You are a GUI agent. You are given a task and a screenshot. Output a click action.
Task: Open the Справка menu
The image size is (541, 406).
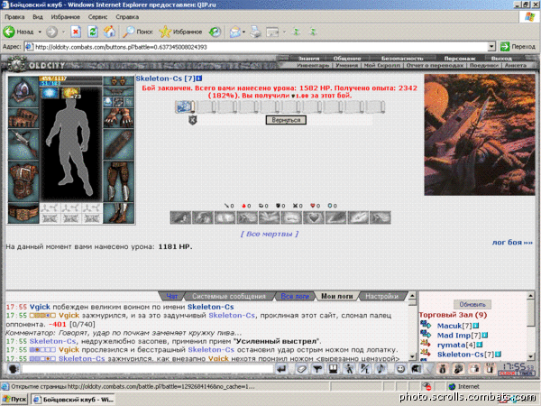click(127, 17)
